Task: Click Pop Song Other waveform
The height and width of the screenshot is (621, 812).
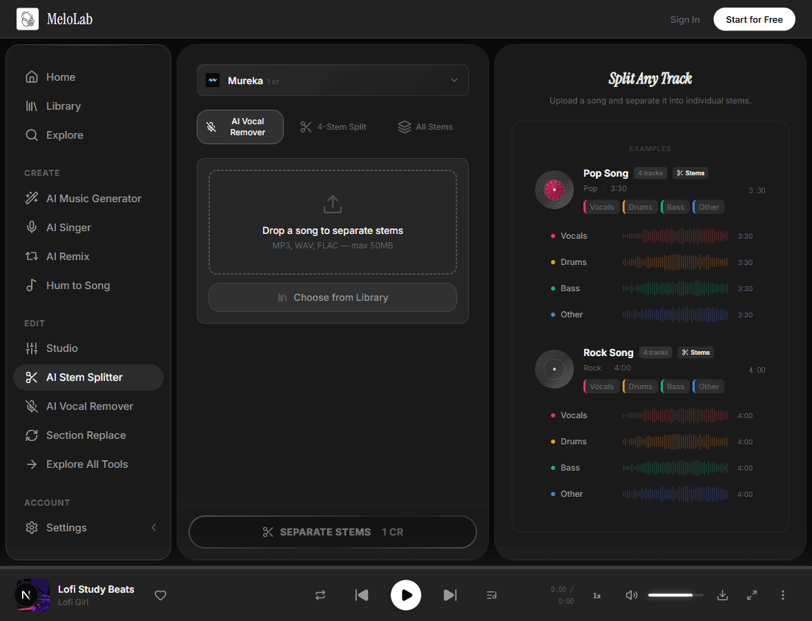Action: pyautogui.click(x=675, y=315)
